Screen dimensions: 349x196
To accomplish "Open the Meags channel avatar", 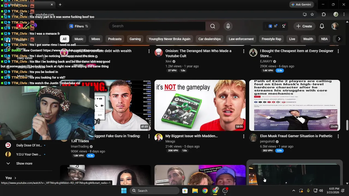I will point(158,137).
